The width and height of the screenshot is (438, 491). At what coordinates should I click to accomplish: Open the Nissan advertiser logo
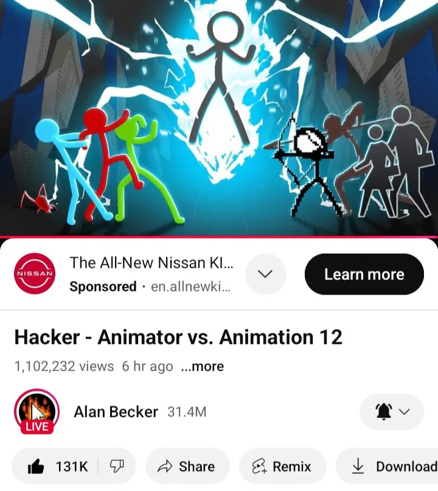pos(35,273)
